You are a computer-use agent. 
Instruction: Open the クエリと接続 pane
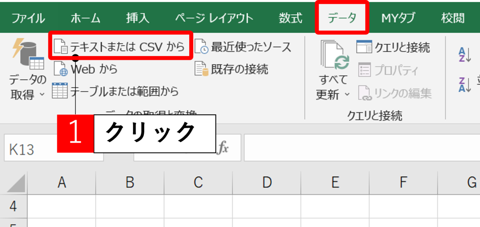[x=393, y=47]
